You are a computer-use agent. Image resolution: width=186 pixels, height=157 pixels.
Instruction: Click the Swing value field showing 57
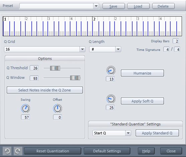25,117
